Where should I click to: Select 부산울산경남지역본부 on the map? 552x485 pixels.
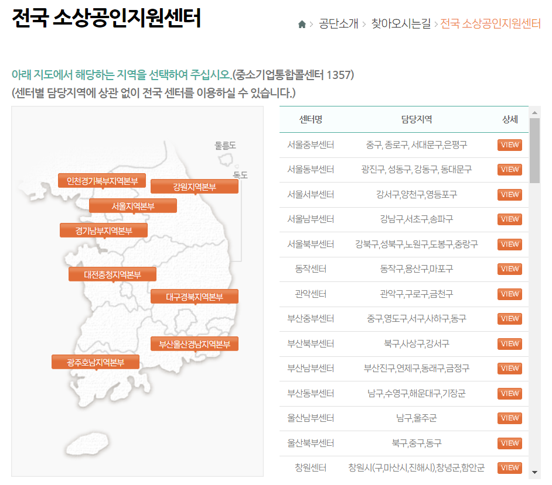(x=195, y=344)
